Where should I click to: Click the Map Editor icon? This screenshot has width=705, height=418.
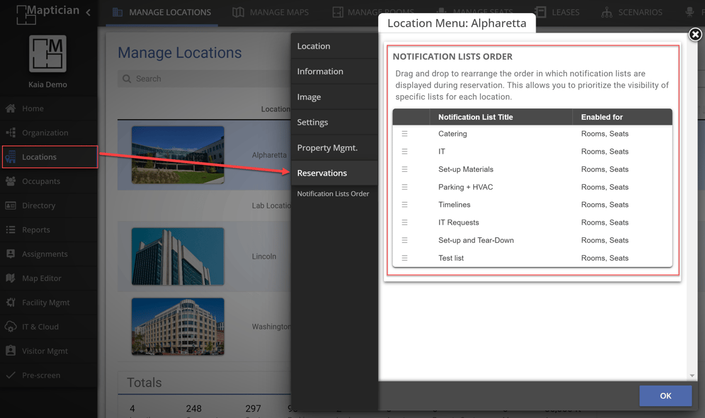(11, 278)
